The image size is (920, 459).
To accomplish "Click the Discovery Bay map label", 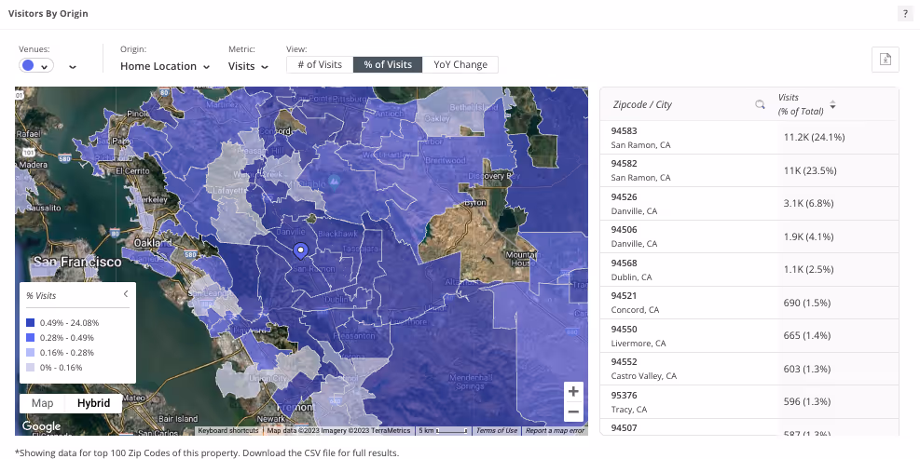I will (494, 176).
